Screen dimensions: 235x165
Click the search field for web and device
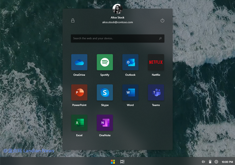pos(114,38)
